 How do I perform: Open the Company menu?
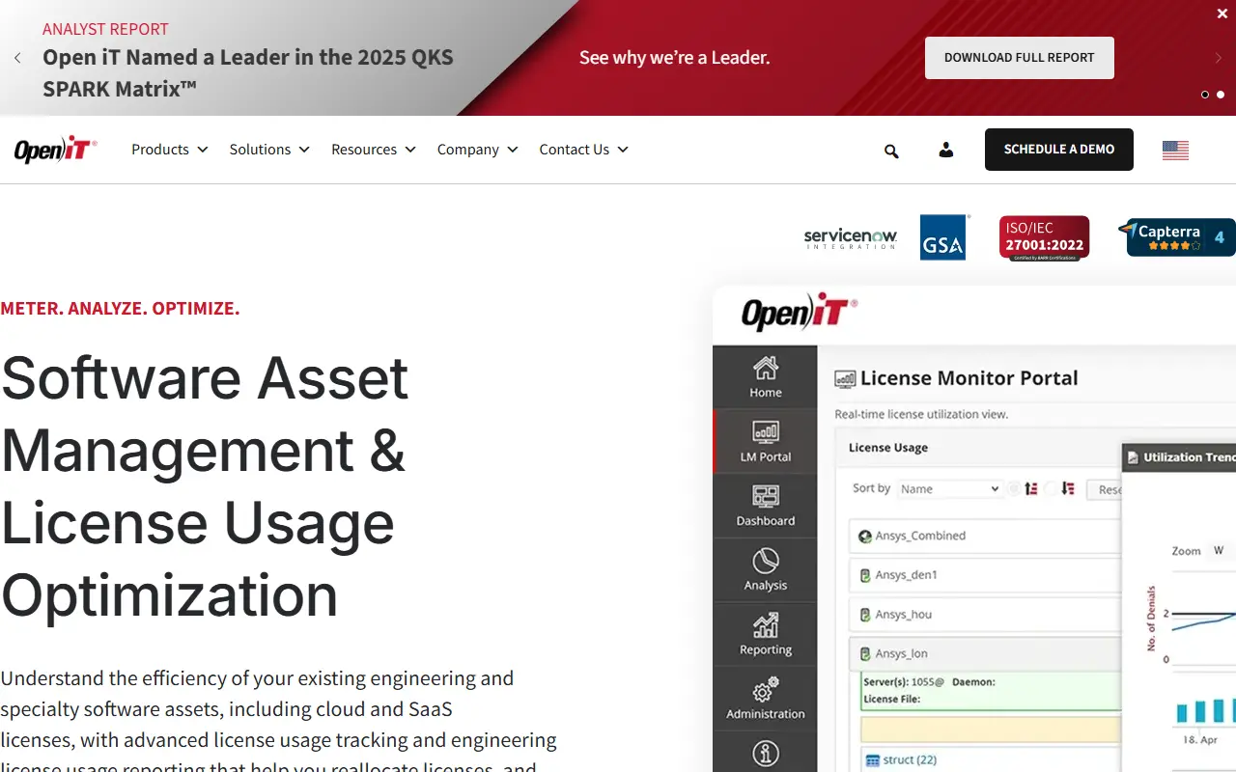(478, 150)
